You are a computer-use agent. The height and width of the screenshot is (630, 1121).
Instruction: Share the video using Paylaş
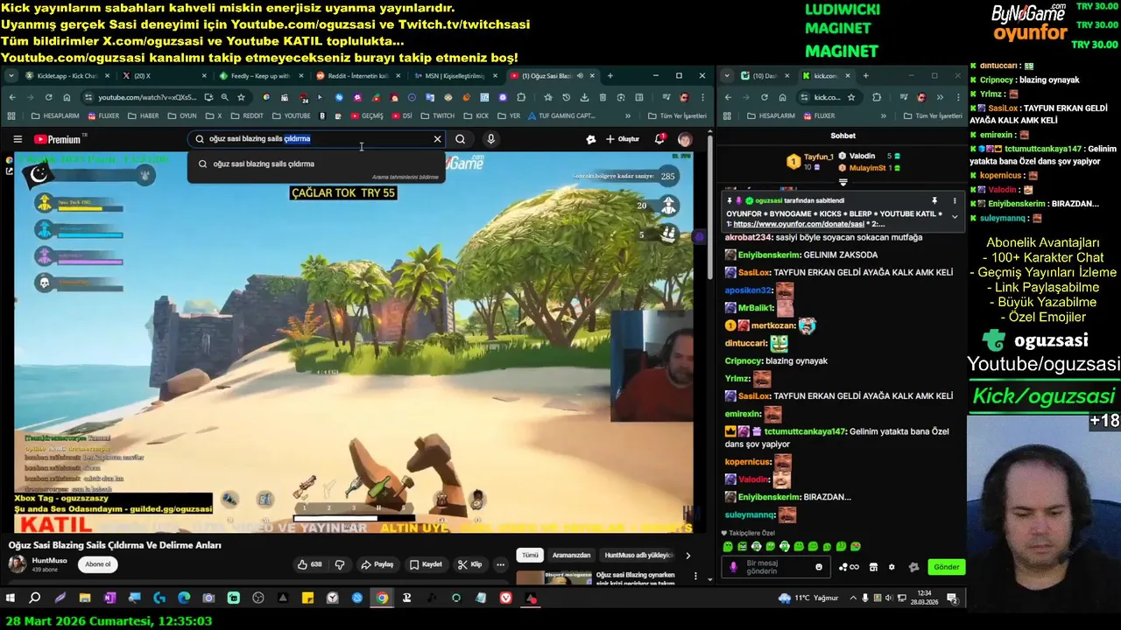pyautogui.click(x=377, y=564)
